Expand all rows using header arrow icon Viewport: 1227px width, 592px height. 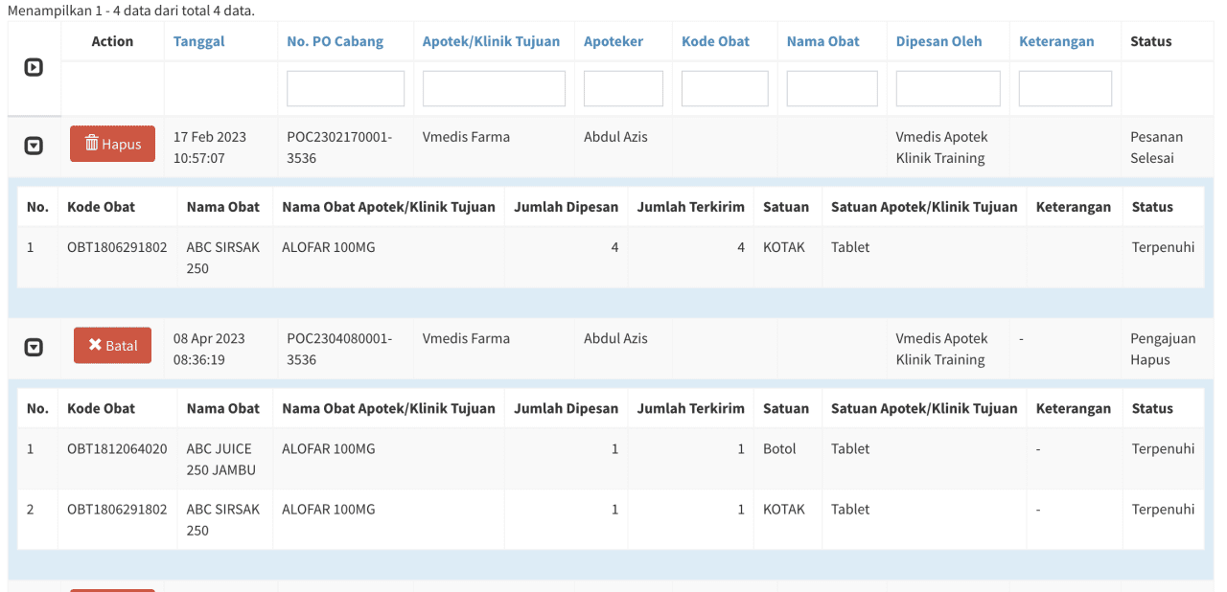34,68
